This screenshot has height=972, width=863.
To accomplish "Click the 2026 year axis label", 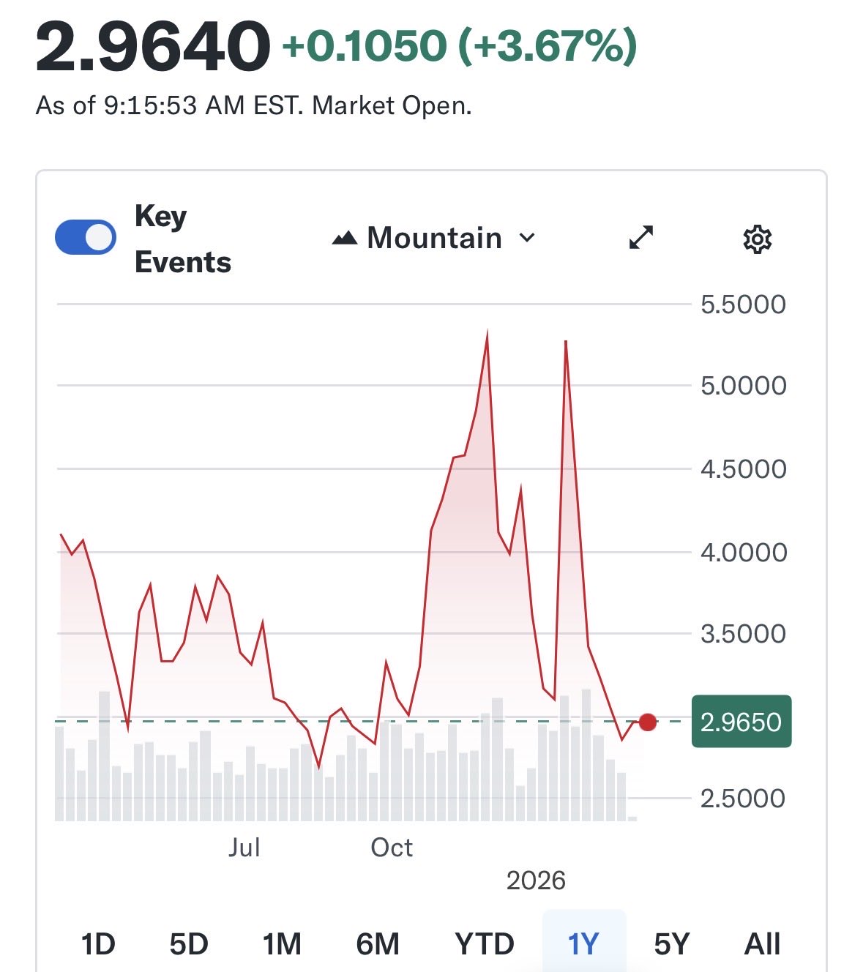I will [536, 880].
